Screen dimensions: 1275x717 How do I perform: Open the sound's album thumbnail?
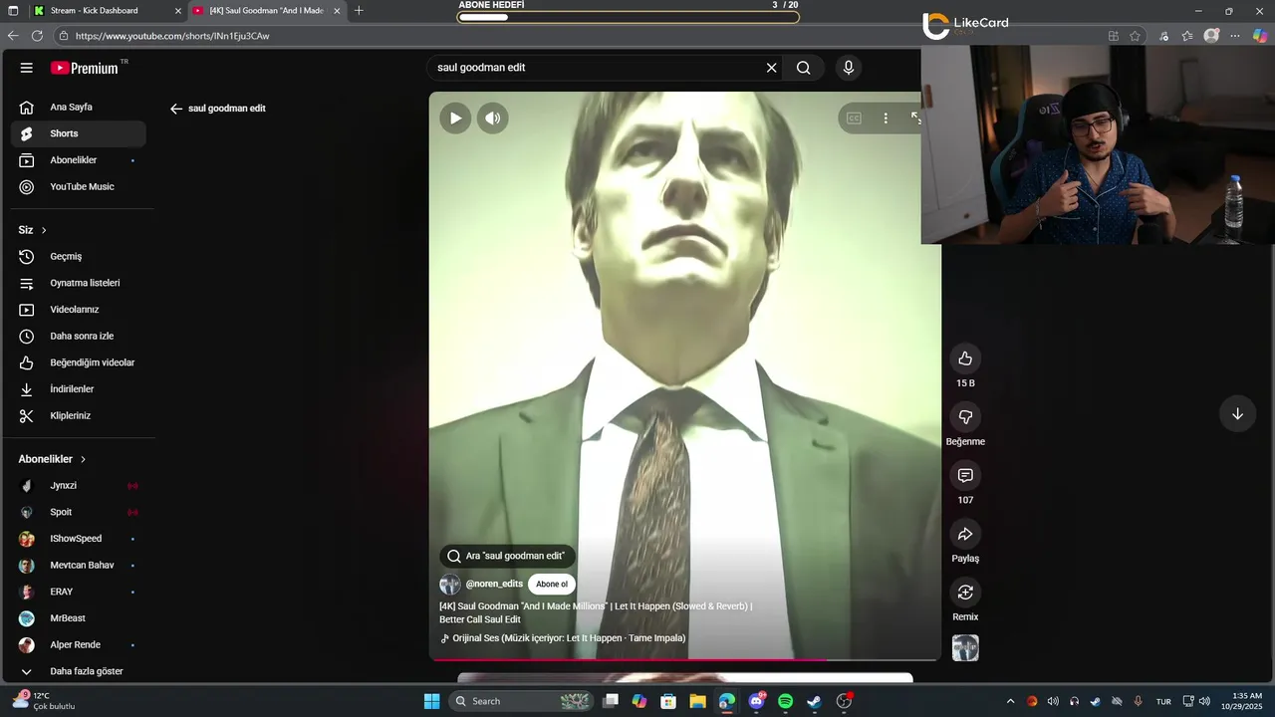coord(965,648)
